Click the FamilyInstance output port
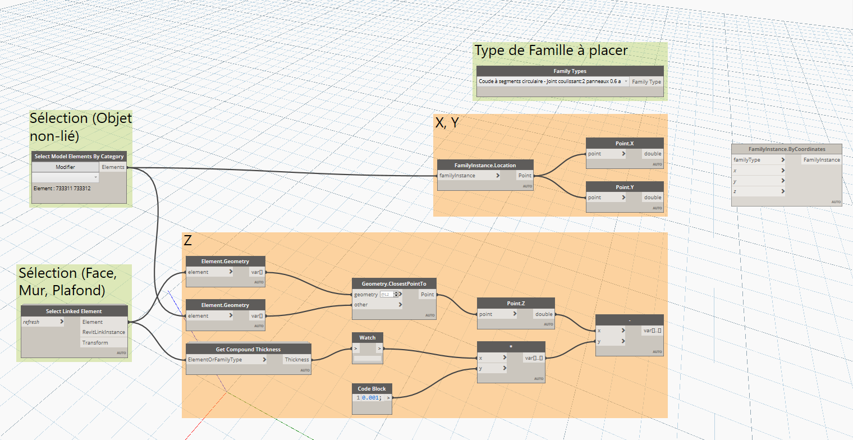 (821, 160)
